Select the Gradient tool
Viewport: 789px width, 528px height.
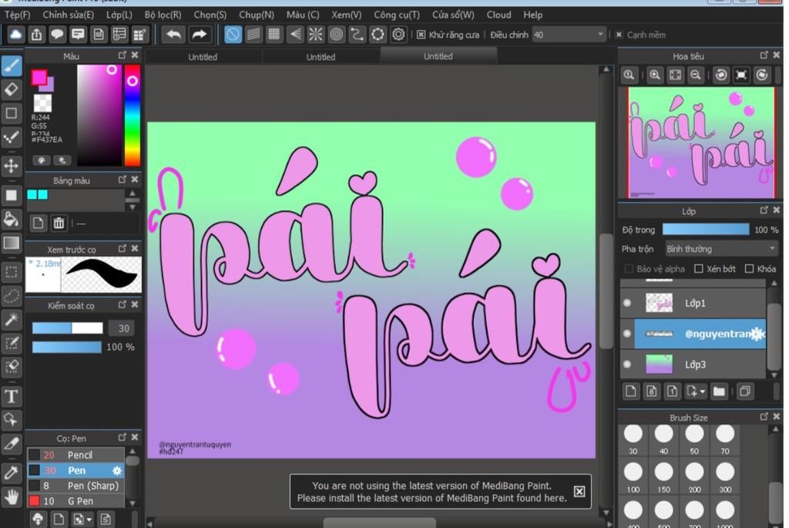point(12,243)
